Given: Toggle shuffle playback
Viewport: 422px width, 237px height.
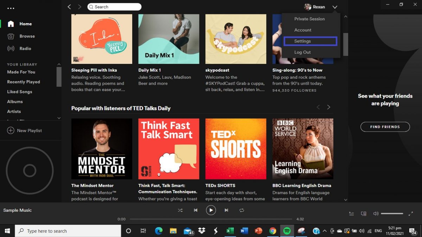Looking at the screenshot, I should 180,210.
